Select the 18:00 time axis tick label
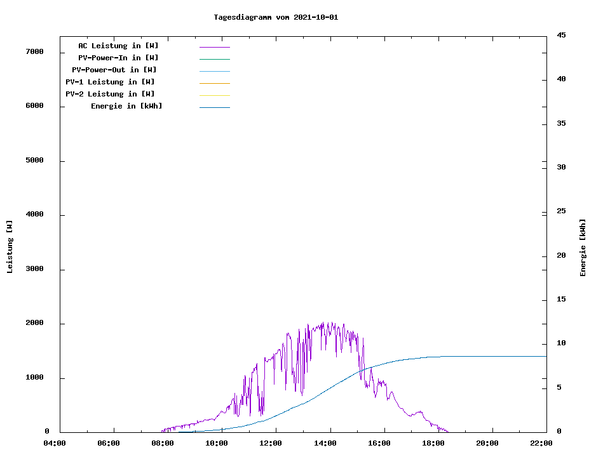The height and width of the screenshot is (457, 610). 433,443
